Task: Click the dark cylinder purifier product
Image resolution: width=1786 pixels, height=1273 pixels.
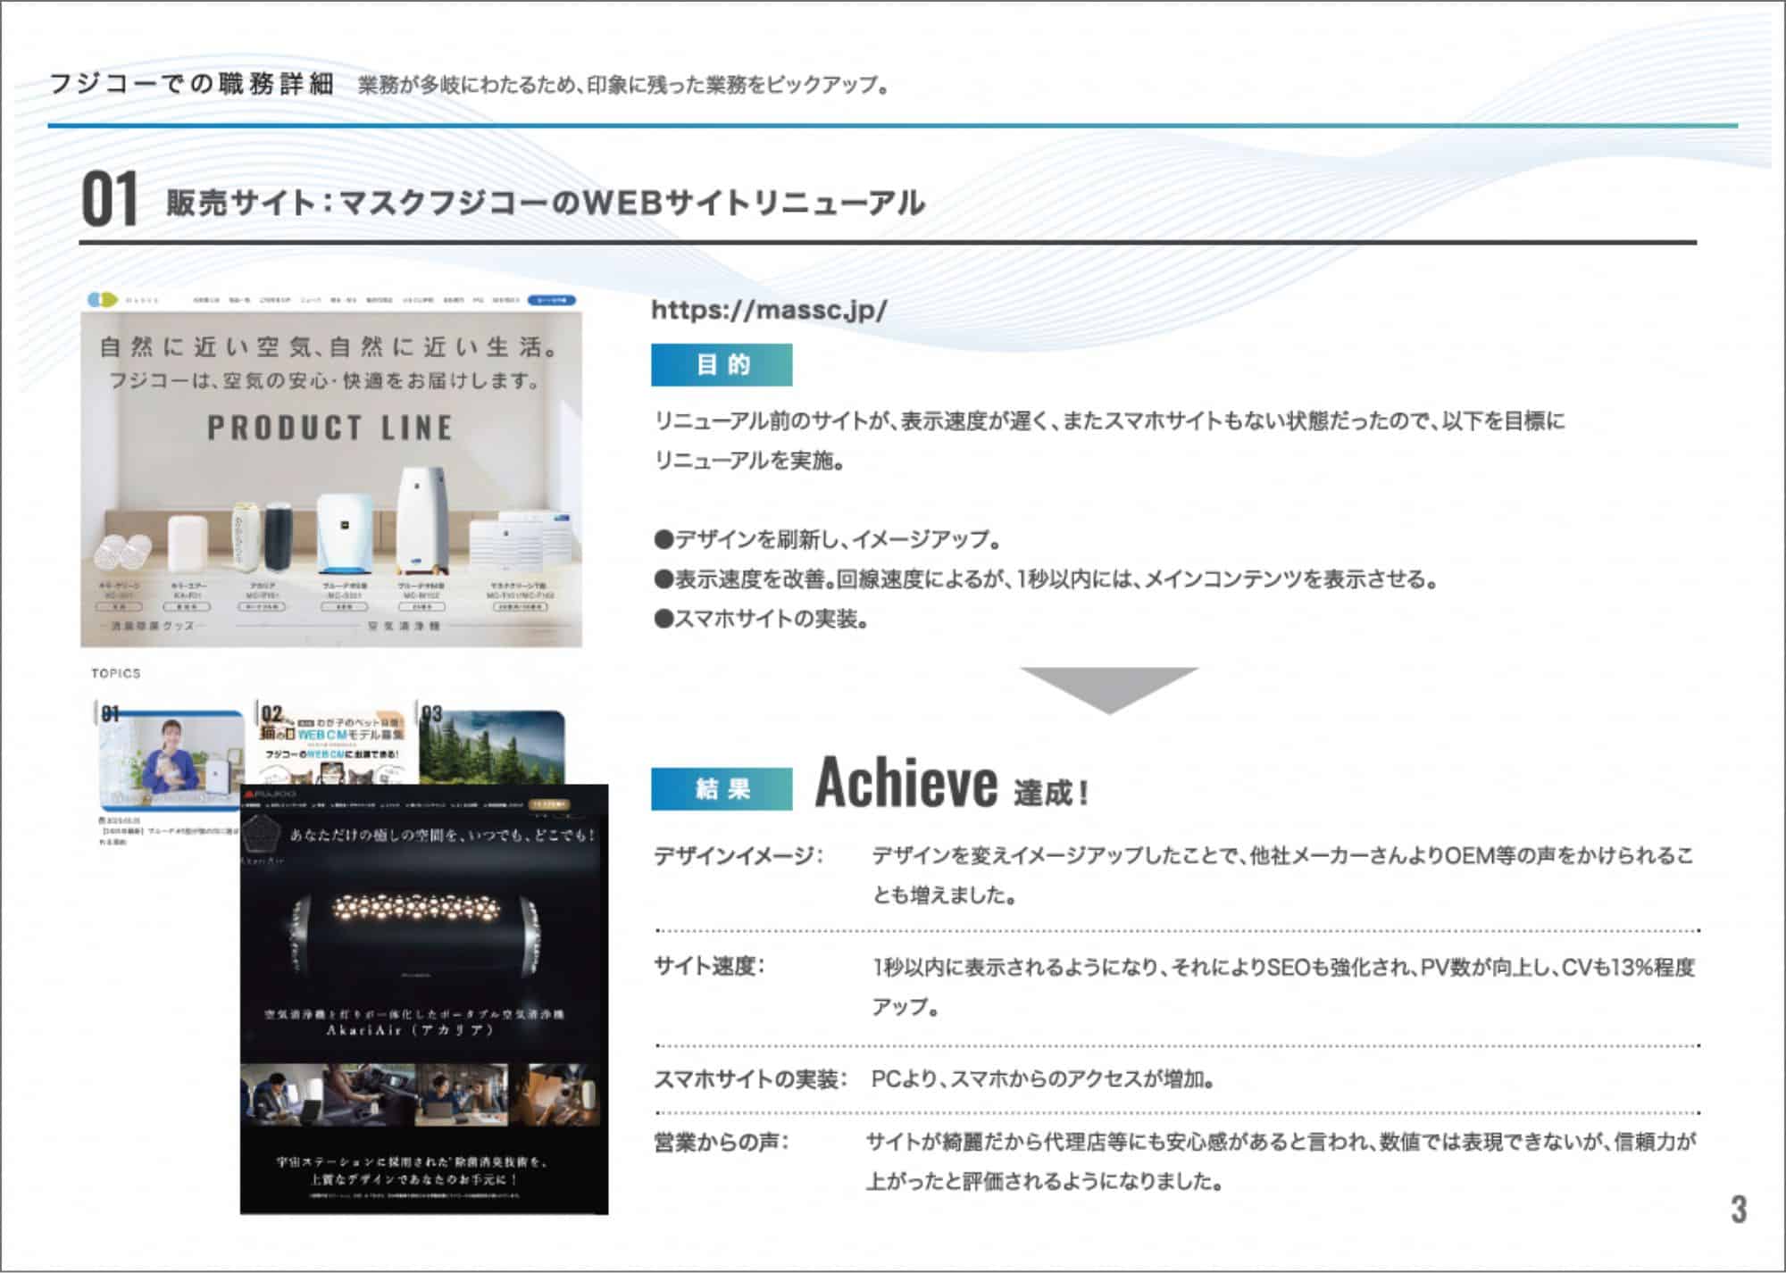Action: tap(278, 536)
